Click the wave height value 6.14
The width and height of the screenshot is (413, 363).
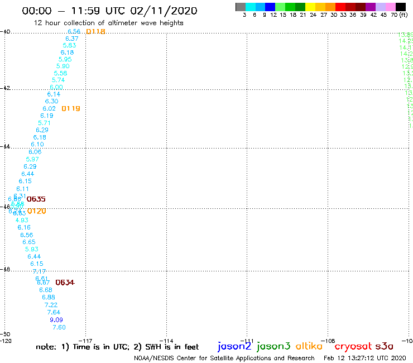click(x=54, y=94)
